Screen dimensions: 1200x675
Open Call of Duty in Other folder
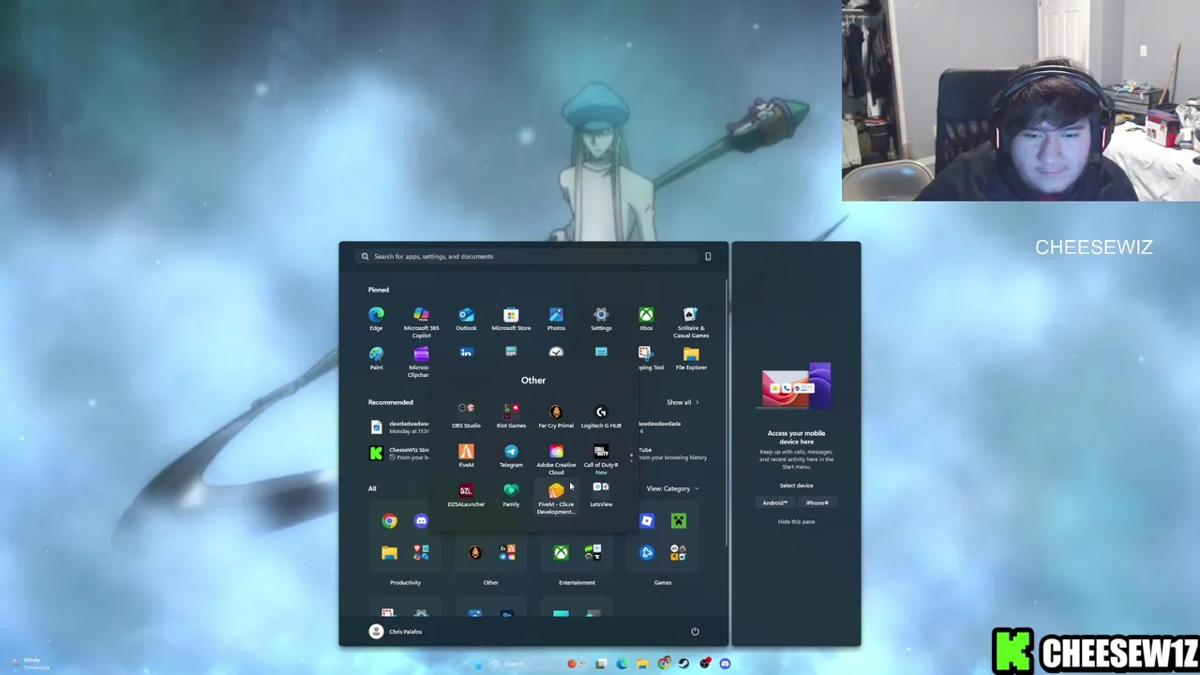(601, 459)
